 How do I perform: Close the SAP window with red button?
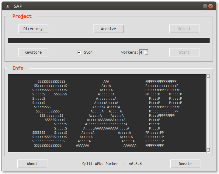210,6
